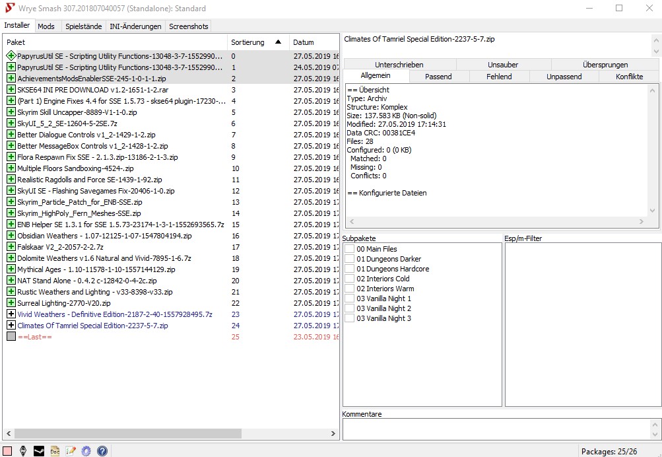The image size is (662, 457).
Task: Click green plus icon beside Flora Respawn Fix
Action: [x=11, y=157]
